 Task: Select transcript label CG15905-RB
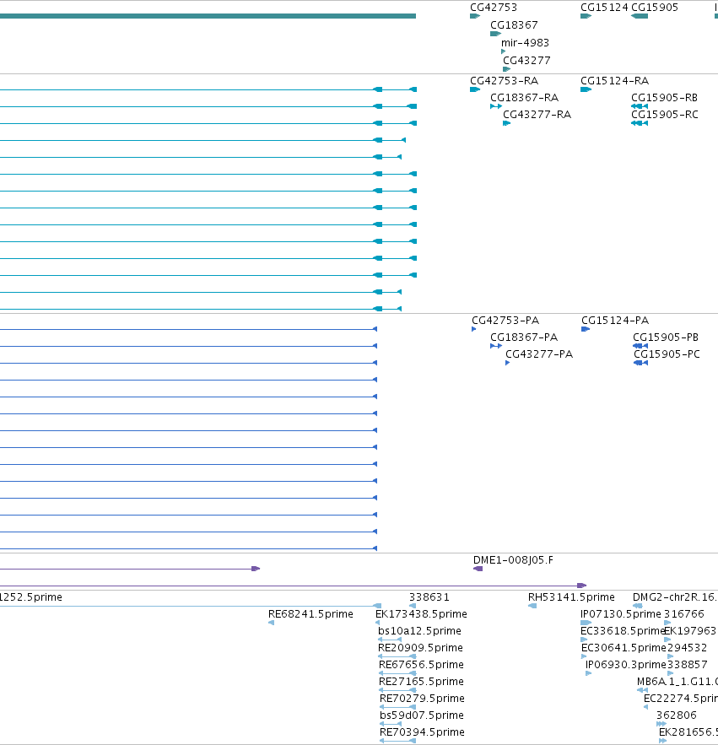pyautogui.click(x=664, y=98)
